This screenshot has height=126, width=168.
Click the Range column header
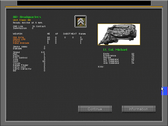[82, 34]
